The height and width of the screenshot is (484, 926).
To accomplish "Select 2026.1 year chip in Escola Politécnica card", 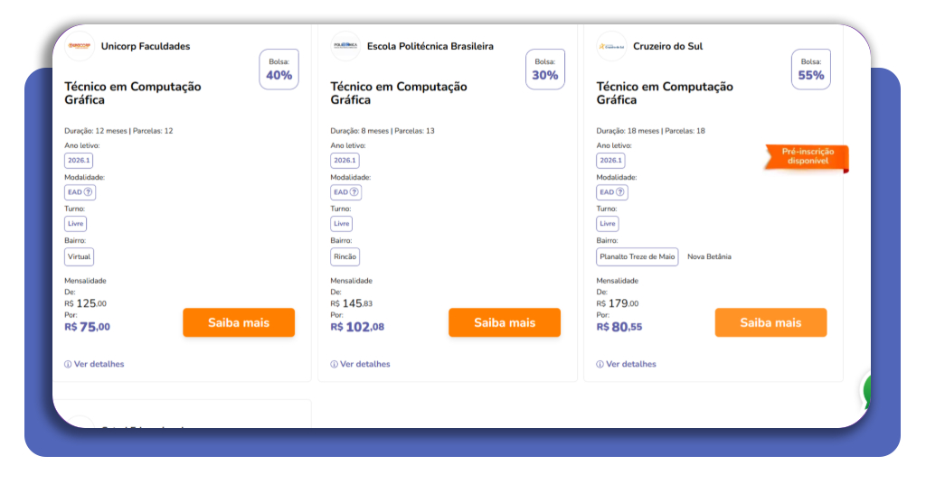I will (x=345, y=161).
